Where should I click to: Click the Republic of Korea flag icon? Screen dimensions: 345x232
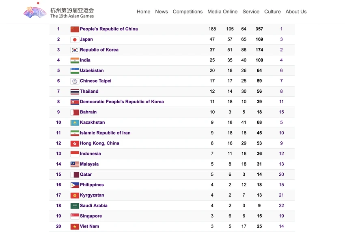point(75,50)
